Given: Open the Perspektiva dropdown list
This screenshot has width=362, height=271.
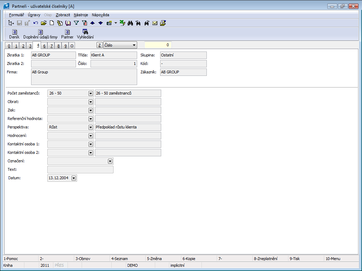Looking at the screenshot, I should [90, 127].
